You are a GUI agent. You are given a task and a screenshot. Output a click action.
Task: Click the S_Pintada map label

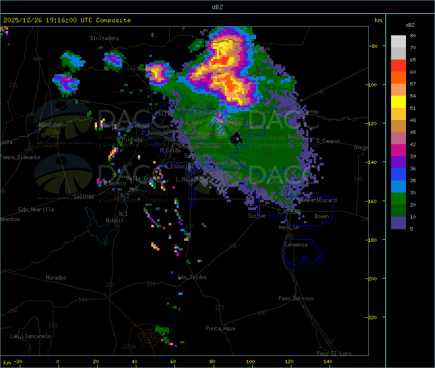129,140
